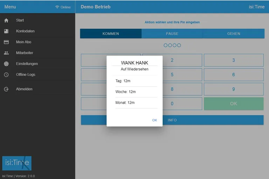This screenshot has width=269, height=179.
Task: Click the Mein Abo card icon
Action: [6, 42]
